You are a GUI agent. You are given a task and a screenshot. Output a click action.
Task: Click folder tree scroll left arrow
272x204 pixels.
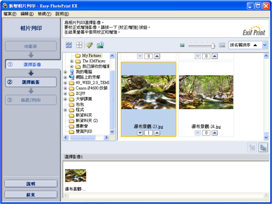click(x=66, y=138)
